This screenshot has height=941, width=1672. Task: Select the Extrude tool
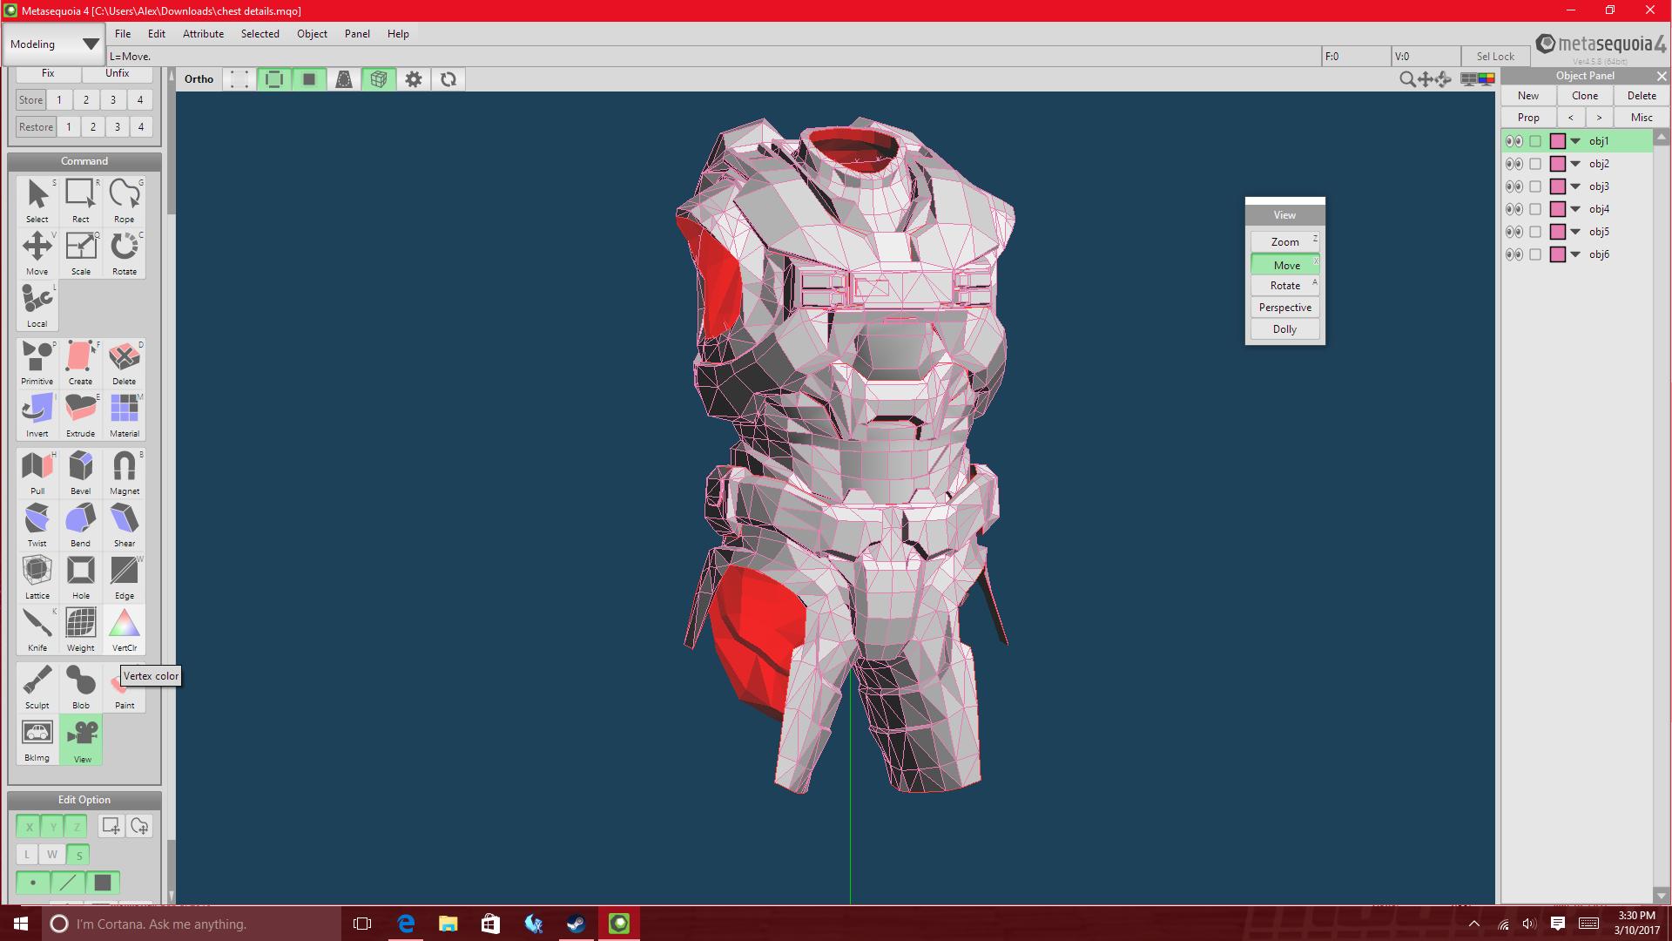pyautogui.click(x=81, y=415)
